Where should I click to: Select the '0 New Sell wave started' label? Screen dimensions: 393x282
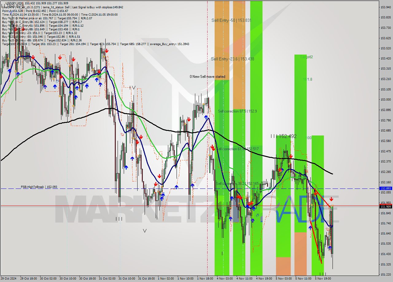tap(207, 77)
